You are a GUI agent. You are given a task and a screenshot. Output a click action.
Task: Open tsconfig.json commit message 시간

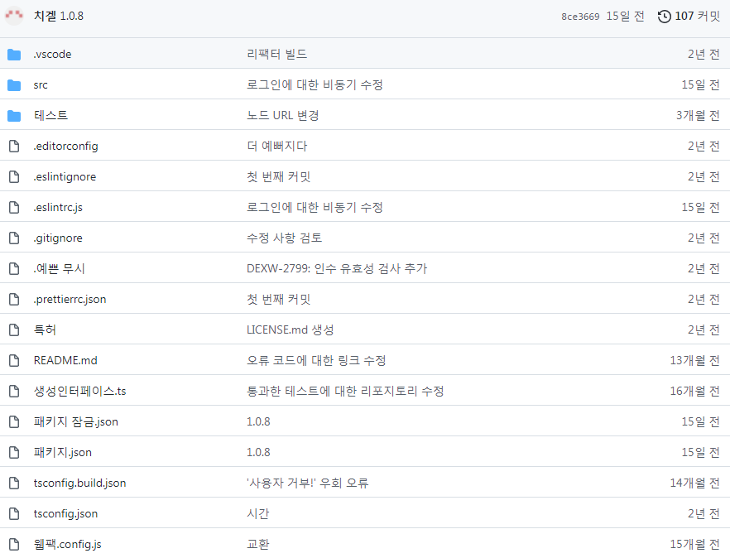coord(258,514)
